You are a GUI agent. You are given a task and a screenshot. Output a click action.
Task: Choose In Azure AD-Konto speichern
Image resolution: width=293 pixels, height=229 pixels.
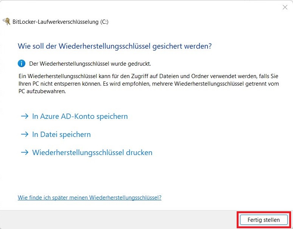pos(80,117)
